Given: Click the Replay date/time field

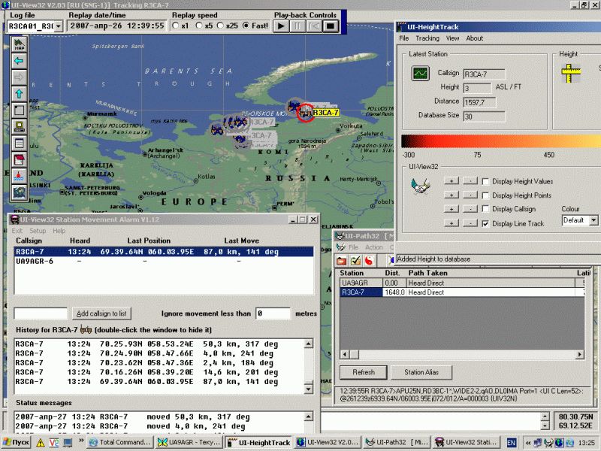Looking at the screenshot, I should (117, 26).
